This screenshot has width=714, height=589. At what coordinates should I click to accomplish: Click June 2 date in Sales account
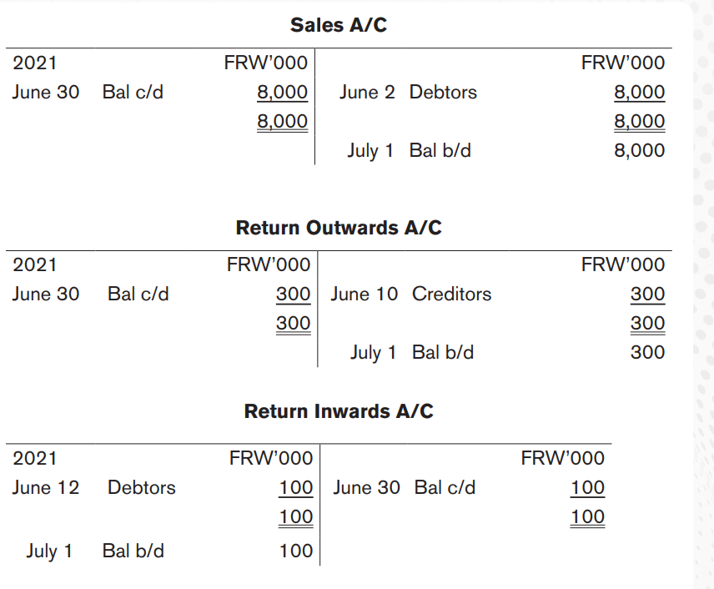[367, 93]
